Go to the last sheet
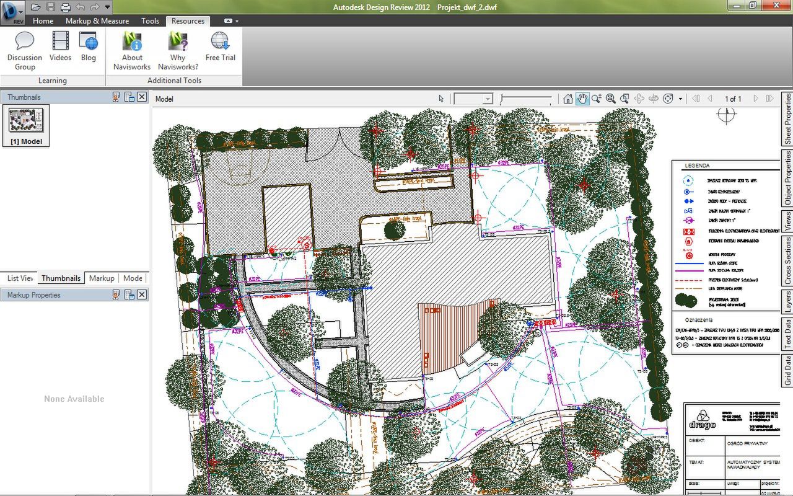 [770, 99]
